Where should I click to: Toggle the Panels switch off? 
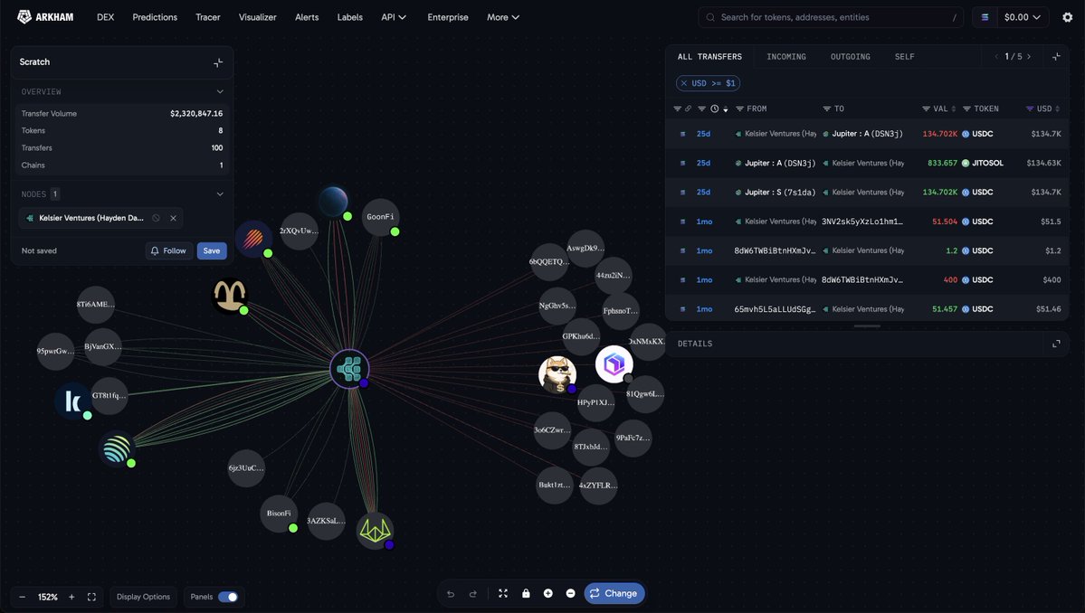point(228,597)
